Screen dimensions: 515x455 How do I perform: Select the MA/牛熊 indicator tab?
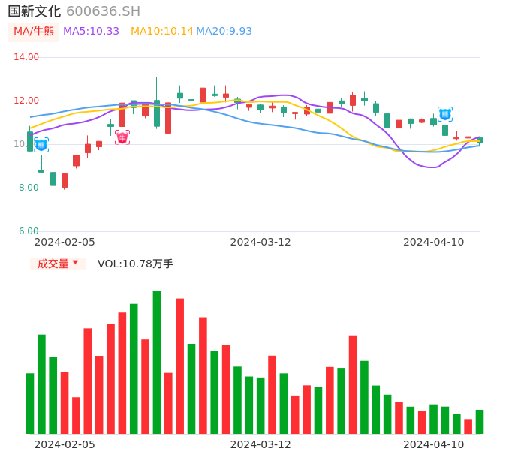click(34, 32)
